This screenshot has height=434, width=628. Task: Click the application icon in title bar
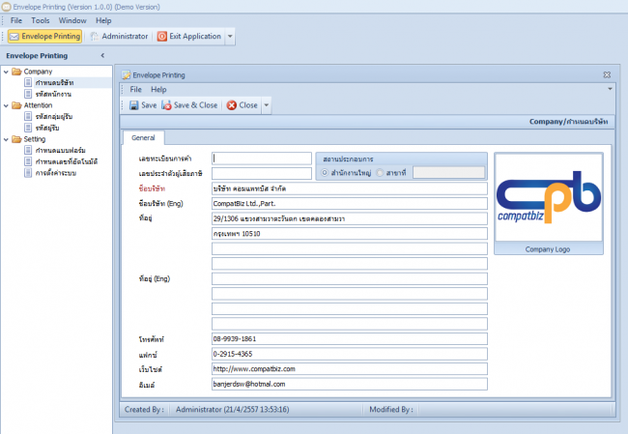click(6, 7)
